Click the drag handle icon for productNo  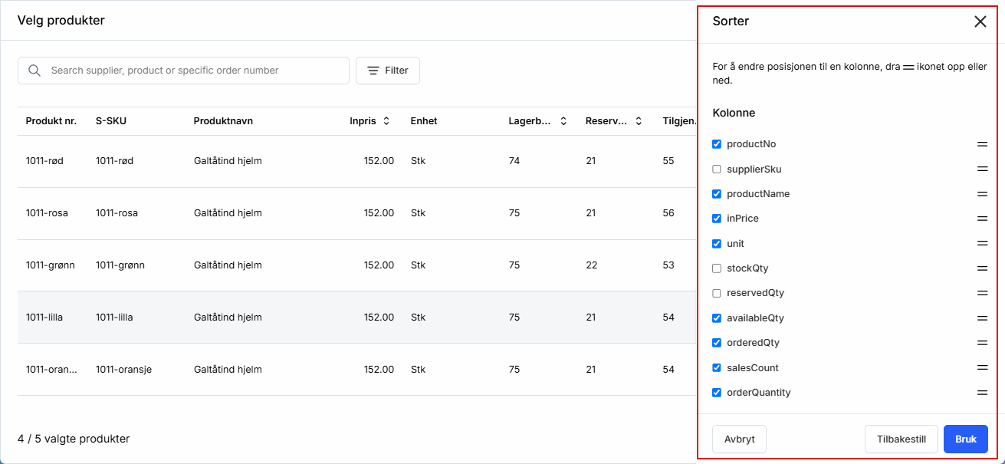pyautogui.click(x=982, y=144)
